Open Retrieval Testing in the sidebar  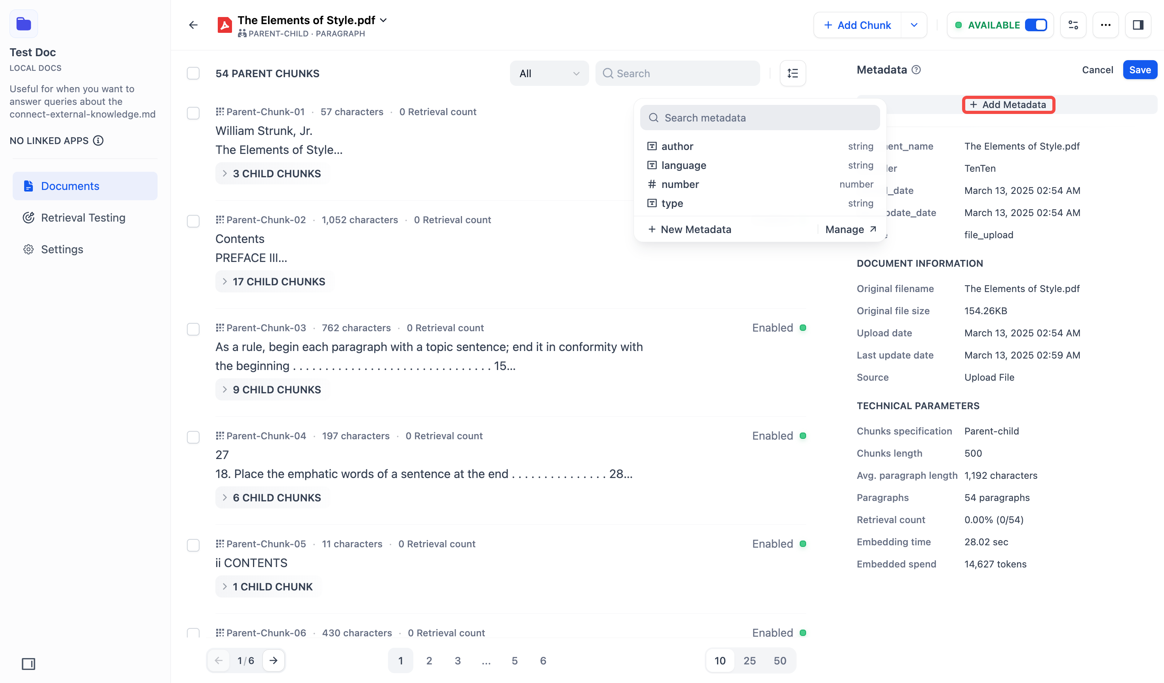click(x=83, y=218)
